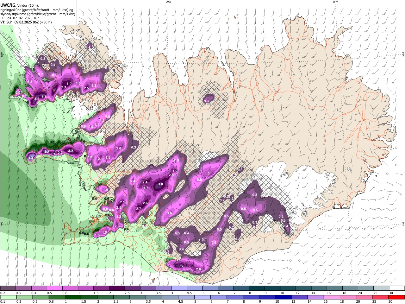Click the '2.6' snow value on the map

click(145, 203)
